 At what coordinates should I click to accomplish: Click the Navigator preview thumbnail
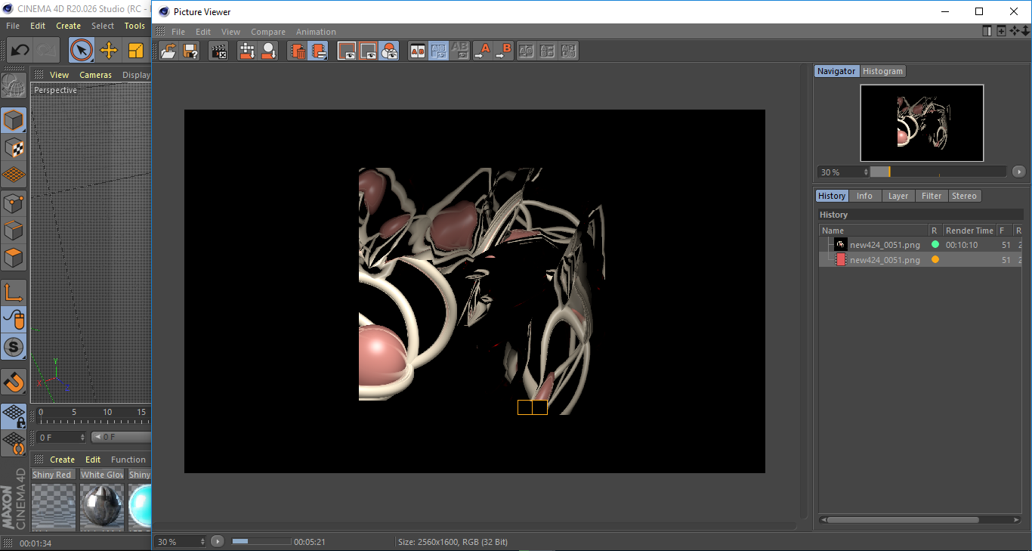[x=922, y=122]
